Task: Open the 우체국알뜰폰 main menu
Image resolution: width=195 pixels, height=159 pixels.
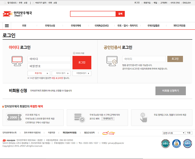Action: [153, 26]
